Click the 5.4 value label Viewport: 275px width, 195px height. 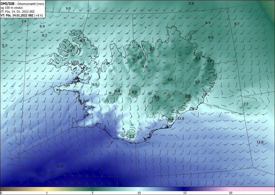click(170, 79)
